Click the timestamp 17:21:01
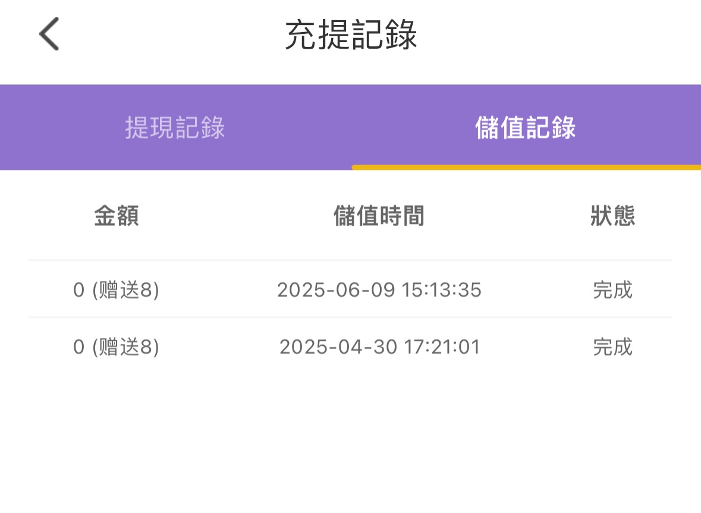Image resolution: width=701 pixels, height=513 pixels. pyautogui.click(x=441, y=347)
